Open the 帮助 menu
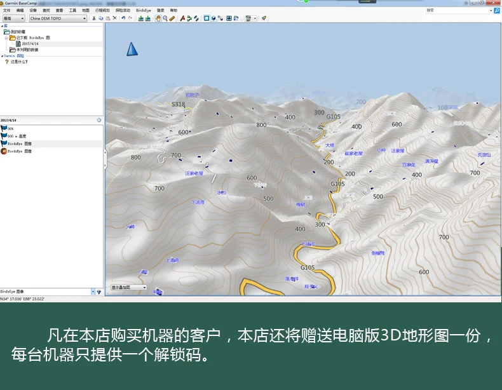This screenshot has width=502, height=390. pos(173,11)
